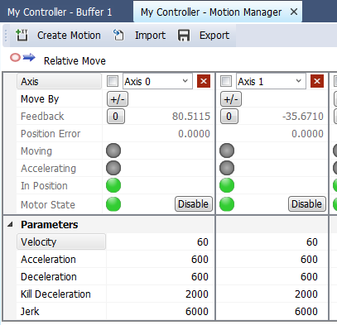This screenshot has height=325, width=337.
Task: Click the In Position row label
Action: pyautogui.click(x=44, y=186)
